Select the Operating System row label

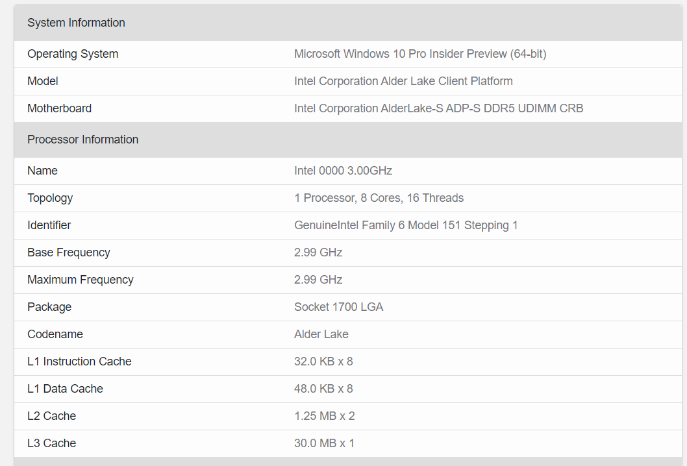73,54
